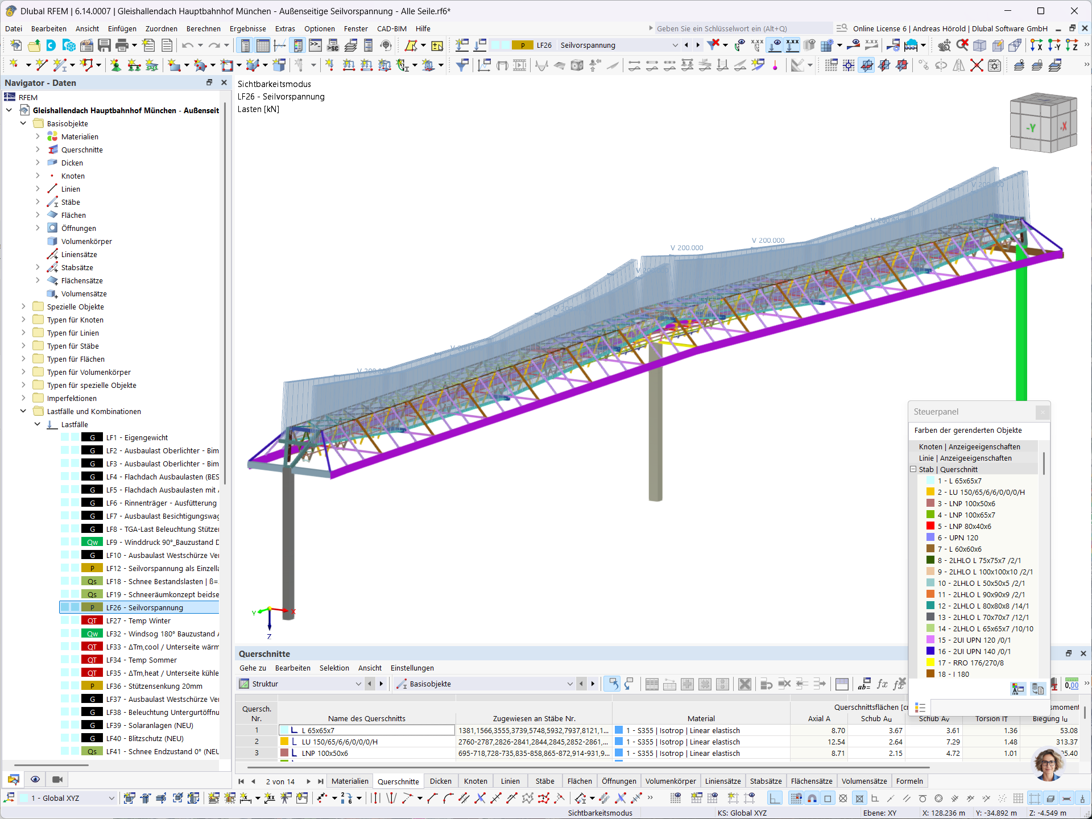Toggle load values display button
The image size is (1092, 819).
pyautogui.click(x=792, y=45)
